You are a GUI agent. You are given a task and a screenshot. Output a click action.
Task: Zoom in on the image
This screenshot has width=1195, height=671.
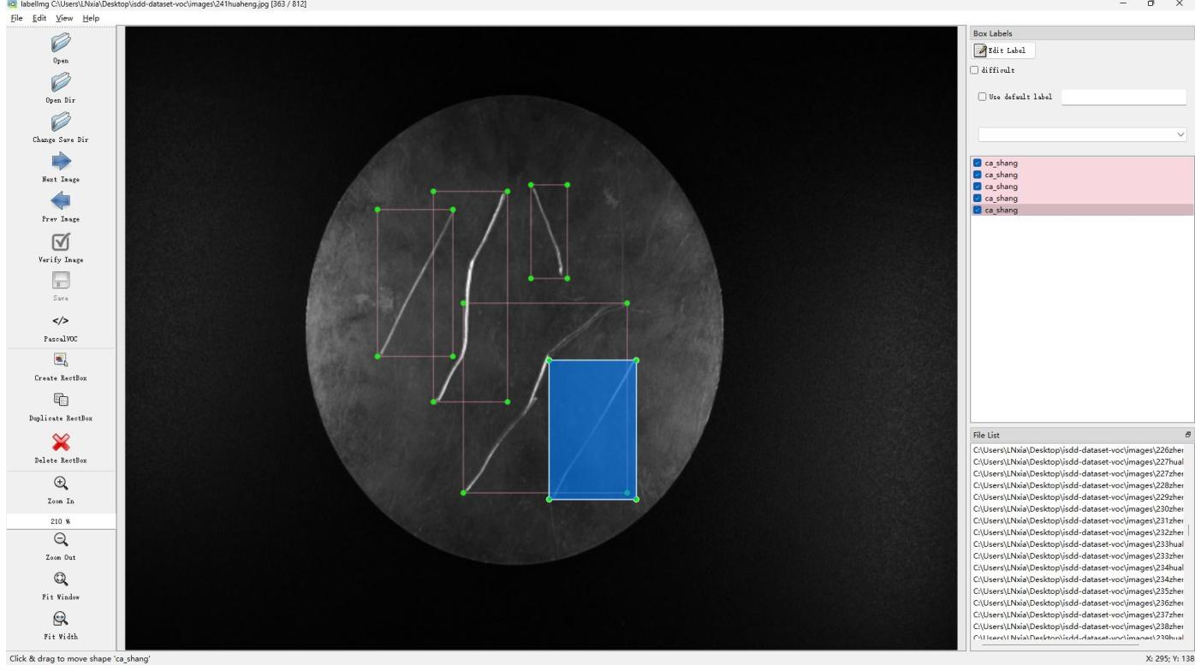coord(60,483)
